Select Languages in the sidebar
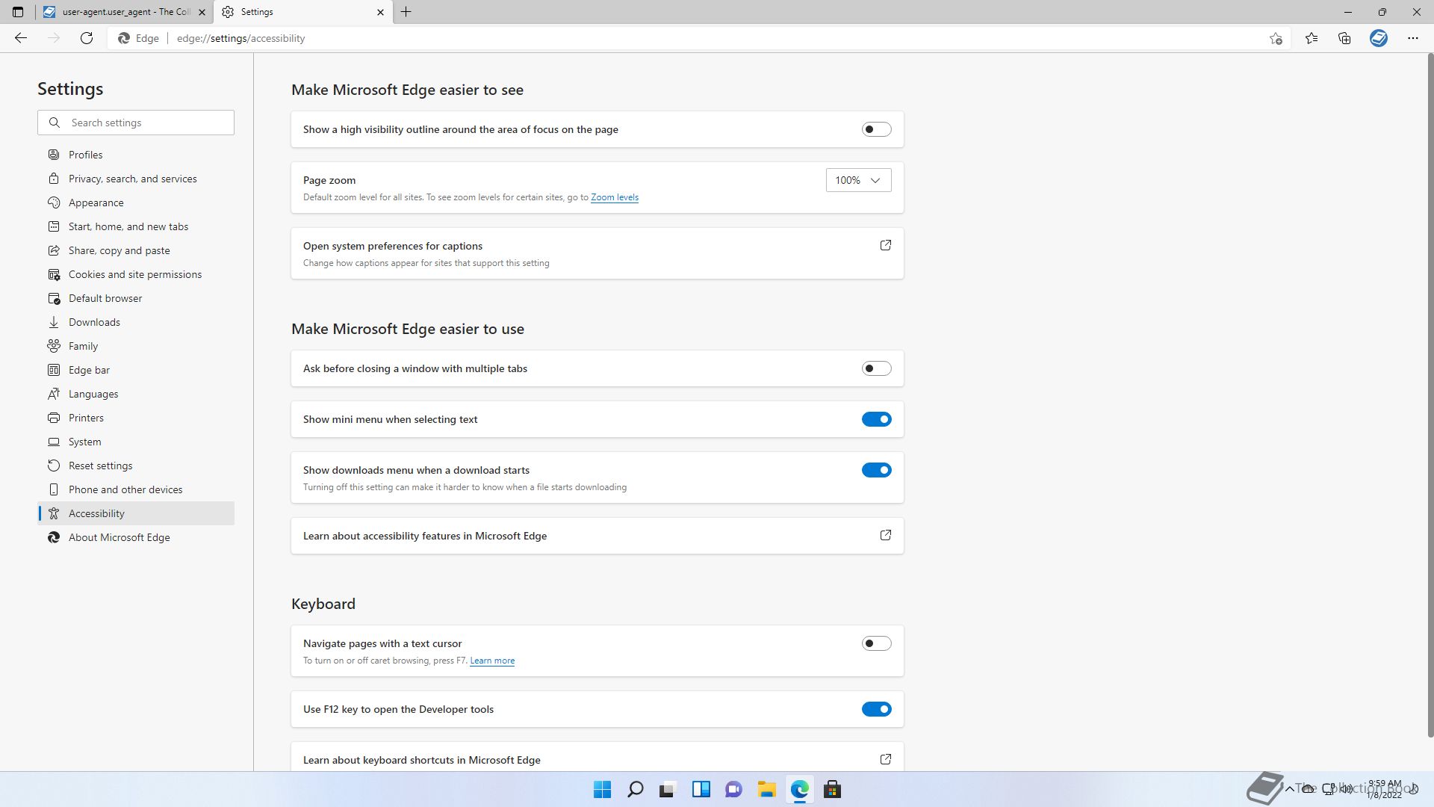Image resolution: width=1434 pixels, height=807 pixels. pyautogui.click(x=136, y=394)
